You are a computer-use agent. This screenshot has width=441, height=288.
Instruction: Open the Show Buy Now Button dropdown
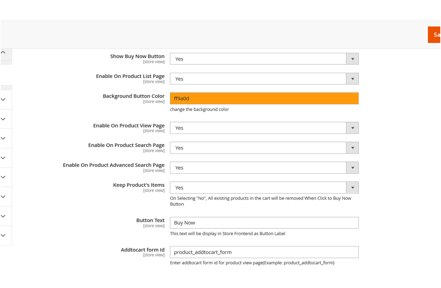pos(264,59)
